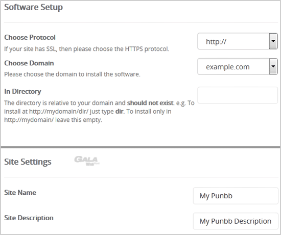Viewport: 281px width, 235px height.
Task: Click the bold 'dir' example word
Action: coord(120,112)
